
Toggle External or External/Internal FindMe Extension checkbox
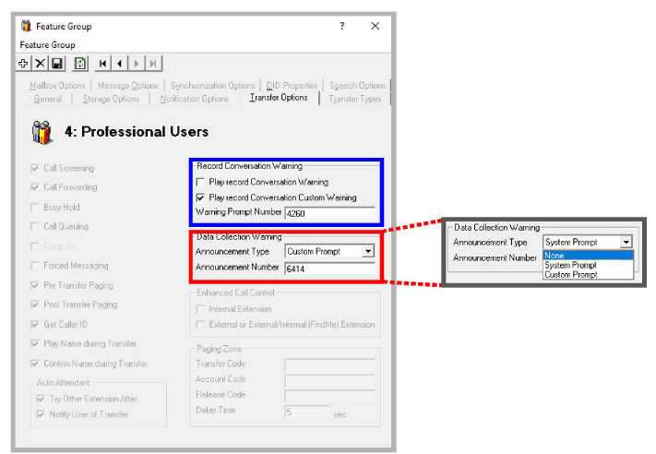click(x=200, y=325)
